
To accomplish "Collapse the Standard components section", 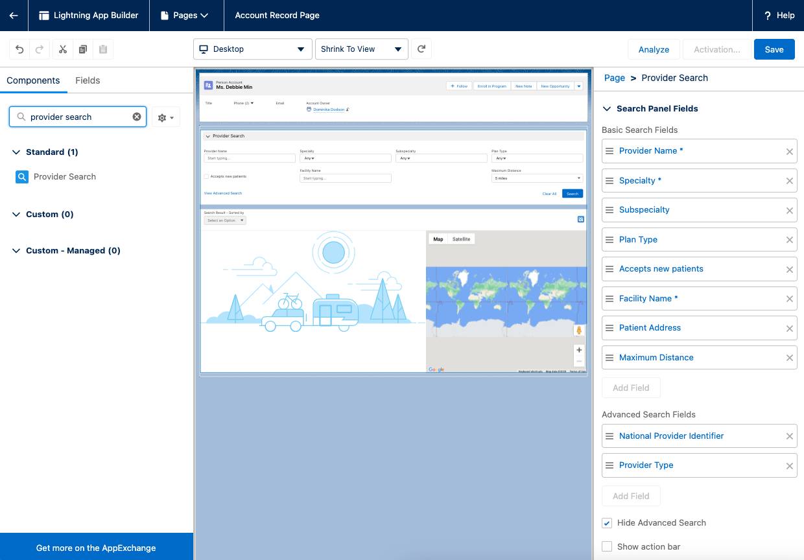I will (x=16, y=152).
